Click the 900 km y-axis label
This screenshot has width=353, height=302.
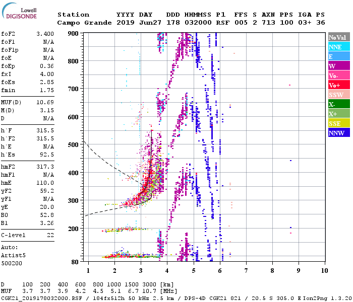click(x=73, y=34)
